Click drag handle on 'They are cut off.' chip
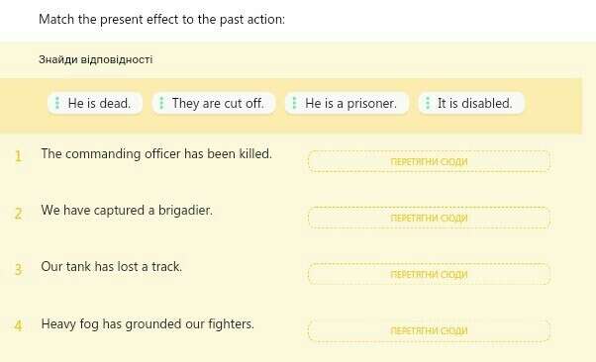Viewport: 596px width, 362px height. coord(161,103)
